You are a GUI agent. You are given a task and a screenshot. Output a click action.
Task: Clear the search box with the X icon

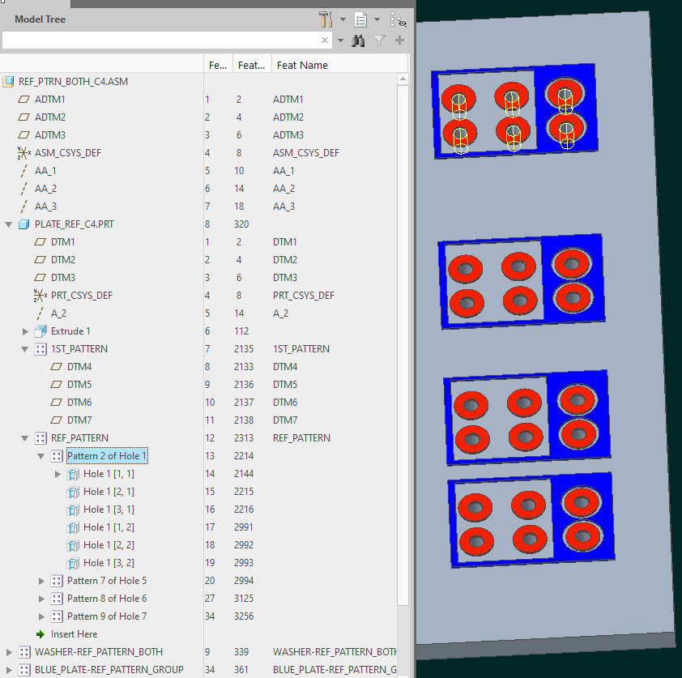pos(325,40)
